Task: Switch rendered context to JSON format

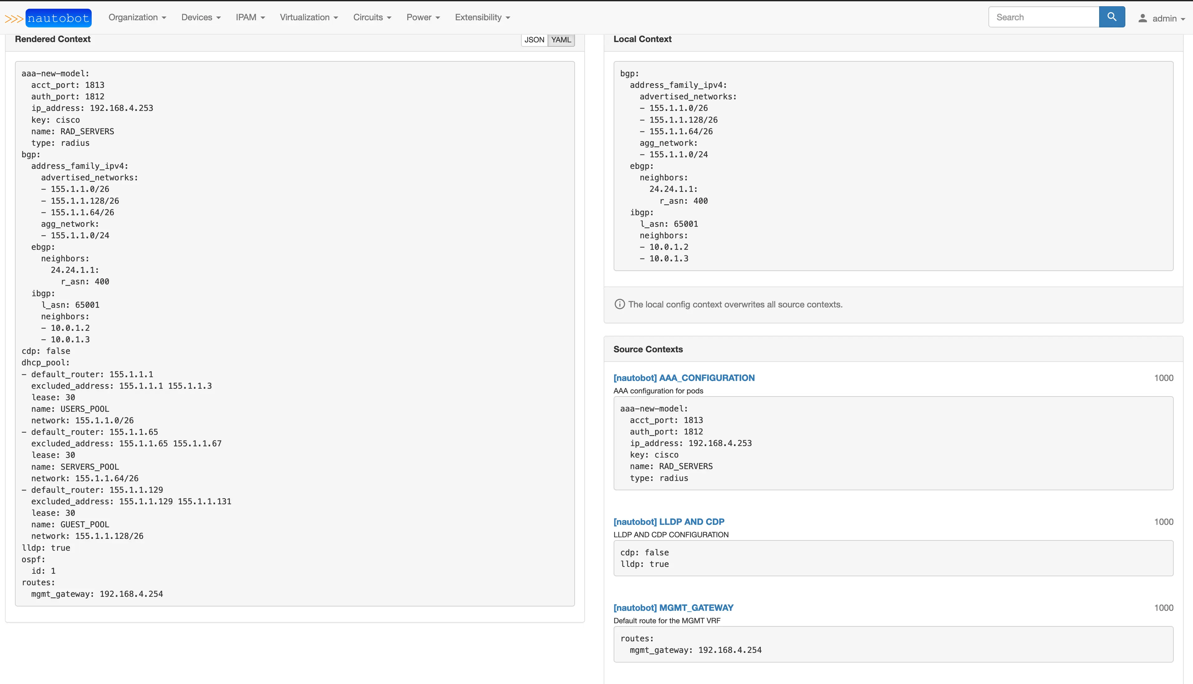Action: coord(534,40)
